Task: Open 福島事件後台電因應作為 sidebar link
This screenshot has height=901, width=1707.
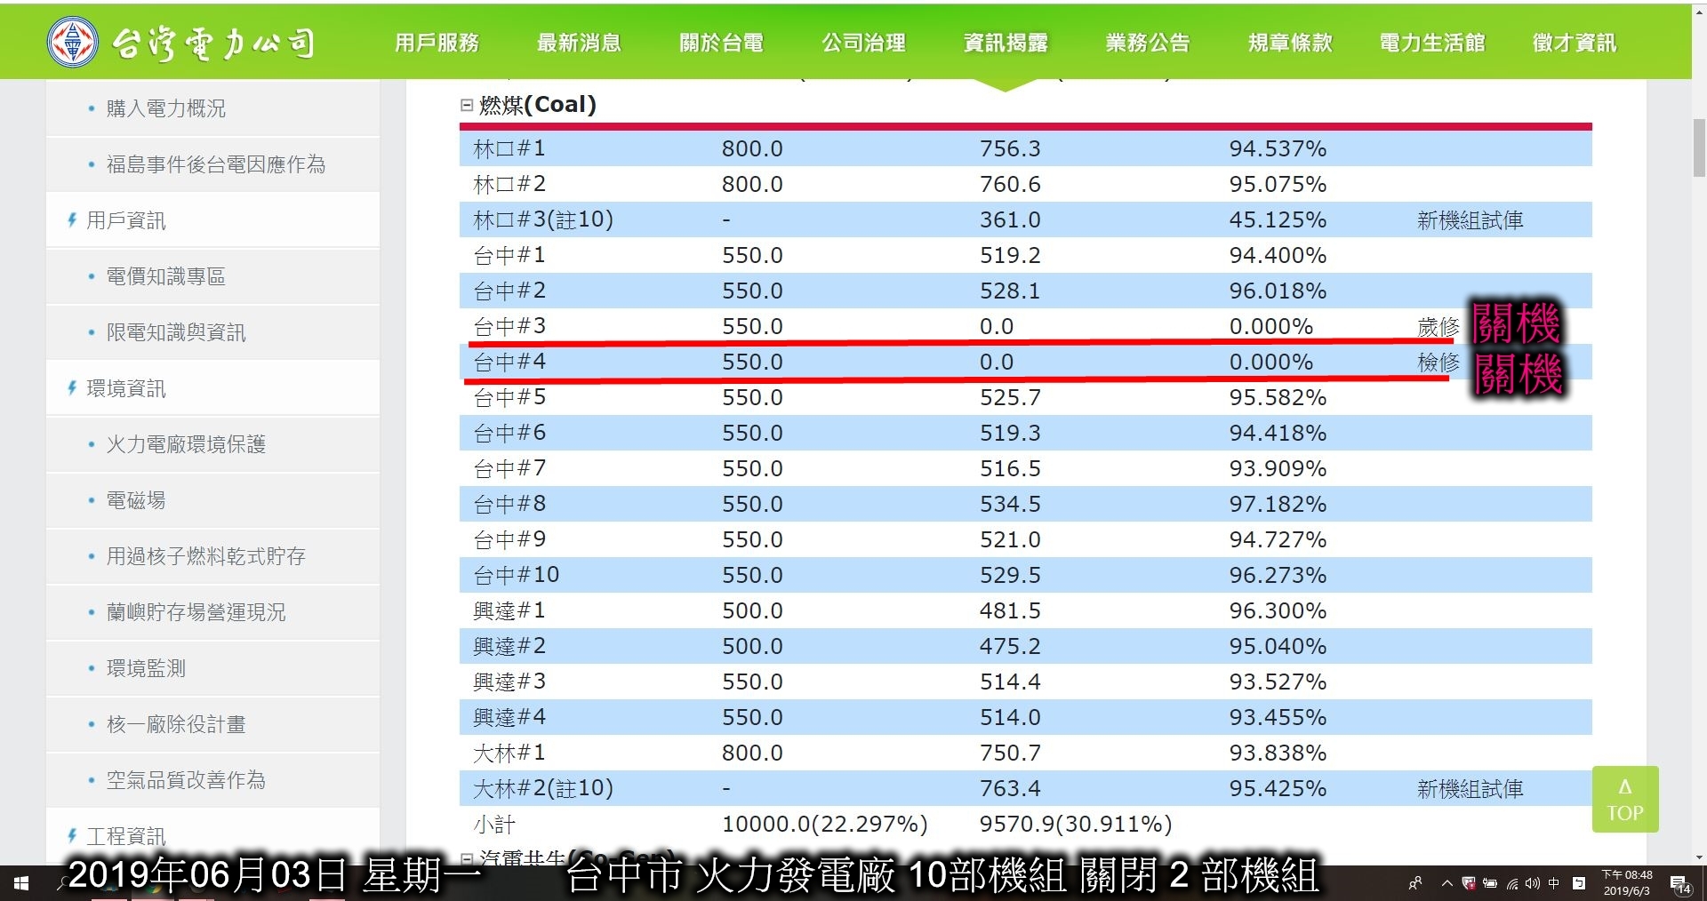Action: 216,164
